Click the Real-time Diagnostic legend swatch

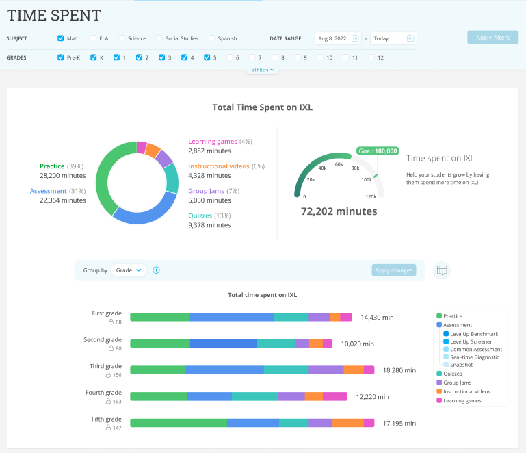(x=446, y=357)
